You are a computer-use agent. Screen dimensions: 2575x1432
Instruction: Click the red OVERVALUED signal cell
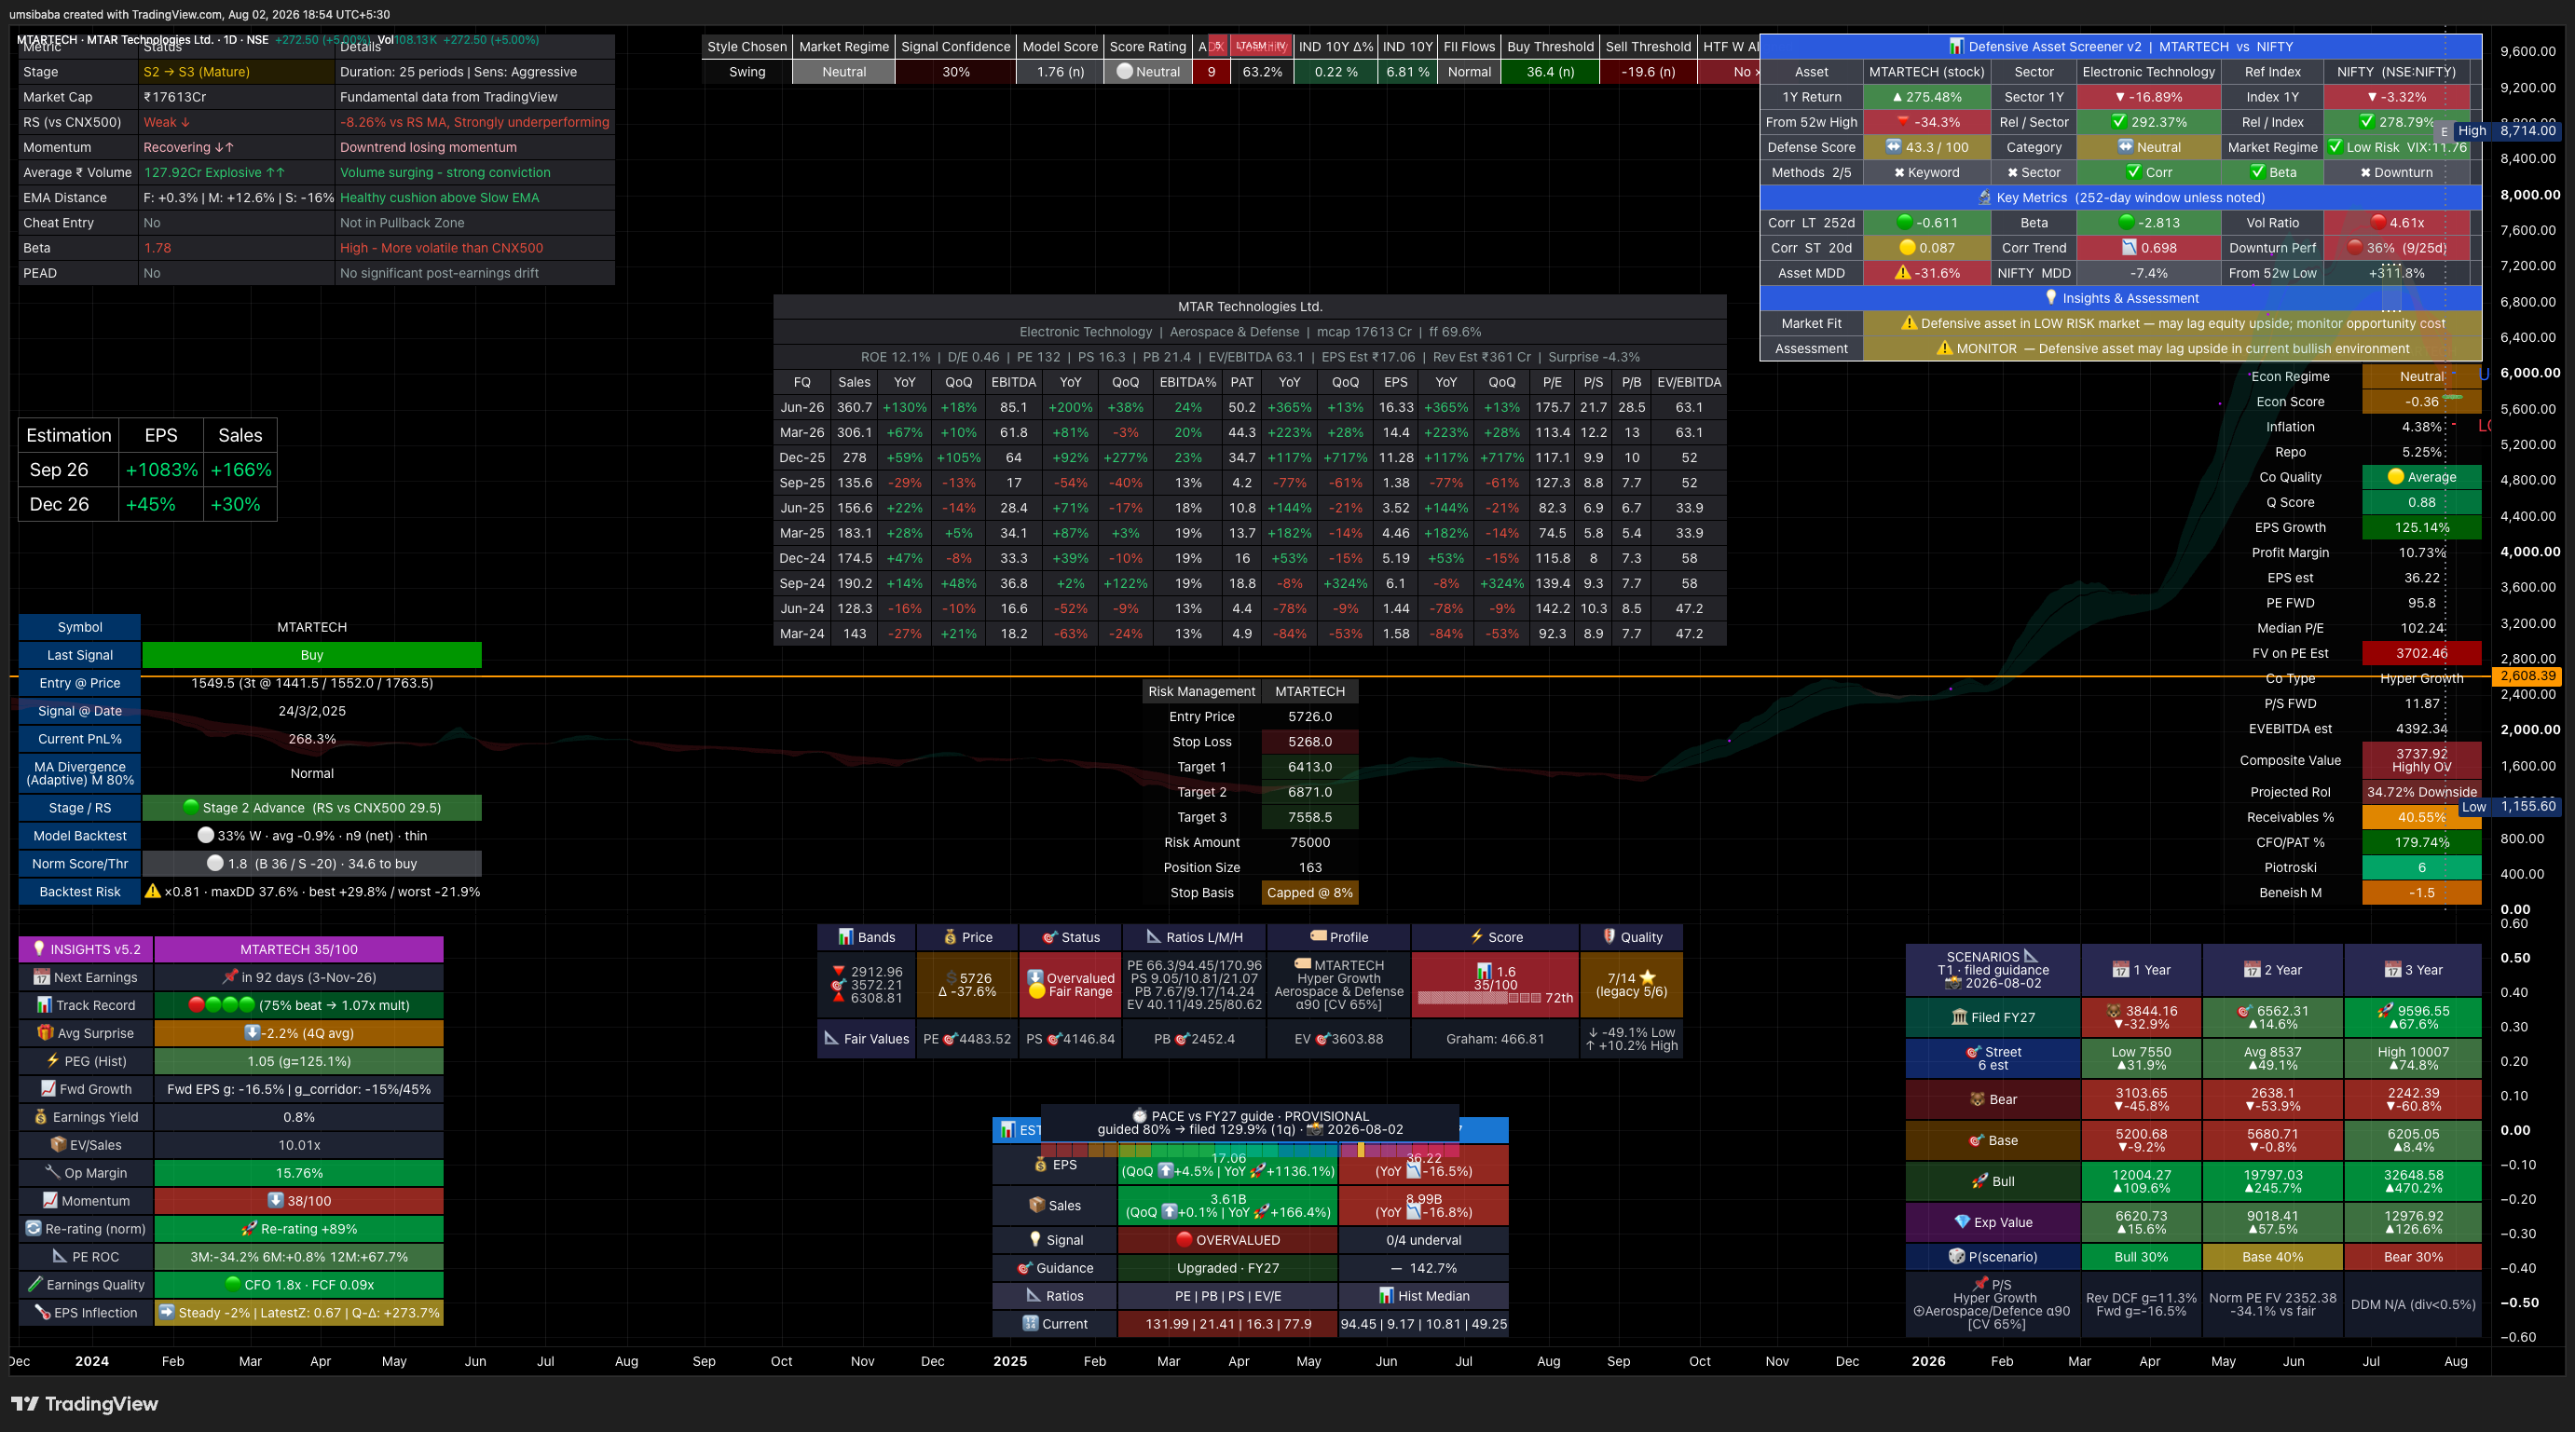(x=1227, y=1240)
